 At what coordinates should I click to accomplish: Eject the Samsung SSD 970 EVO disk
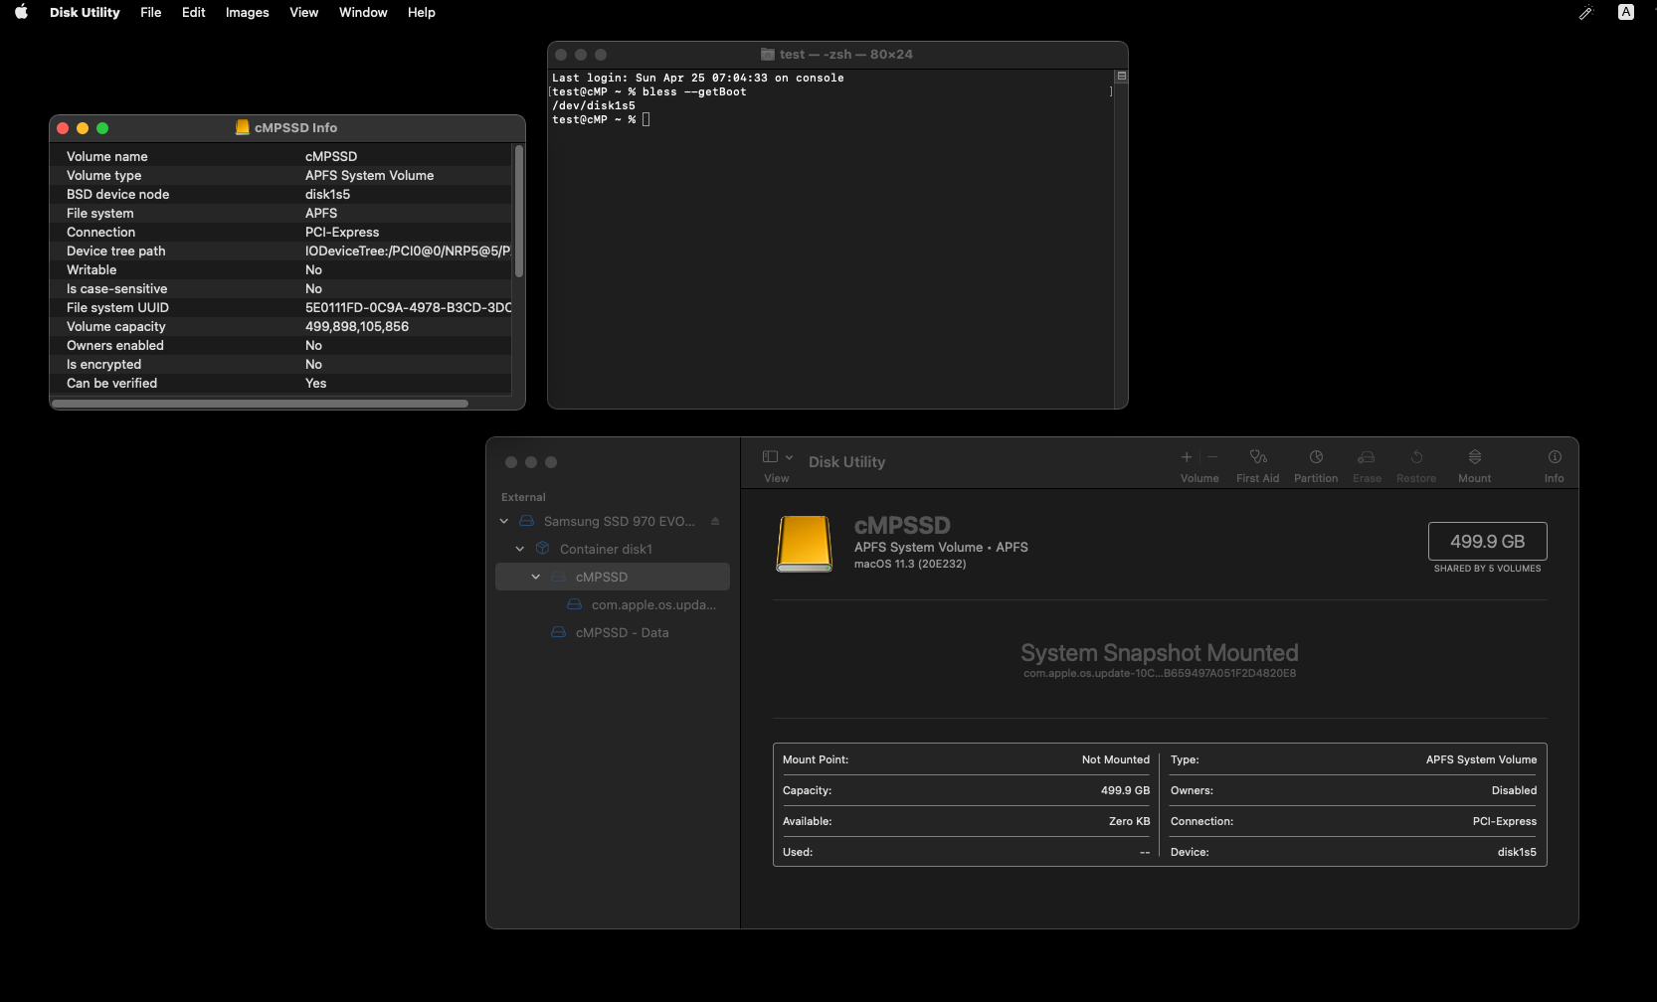[x=715, y=522]
